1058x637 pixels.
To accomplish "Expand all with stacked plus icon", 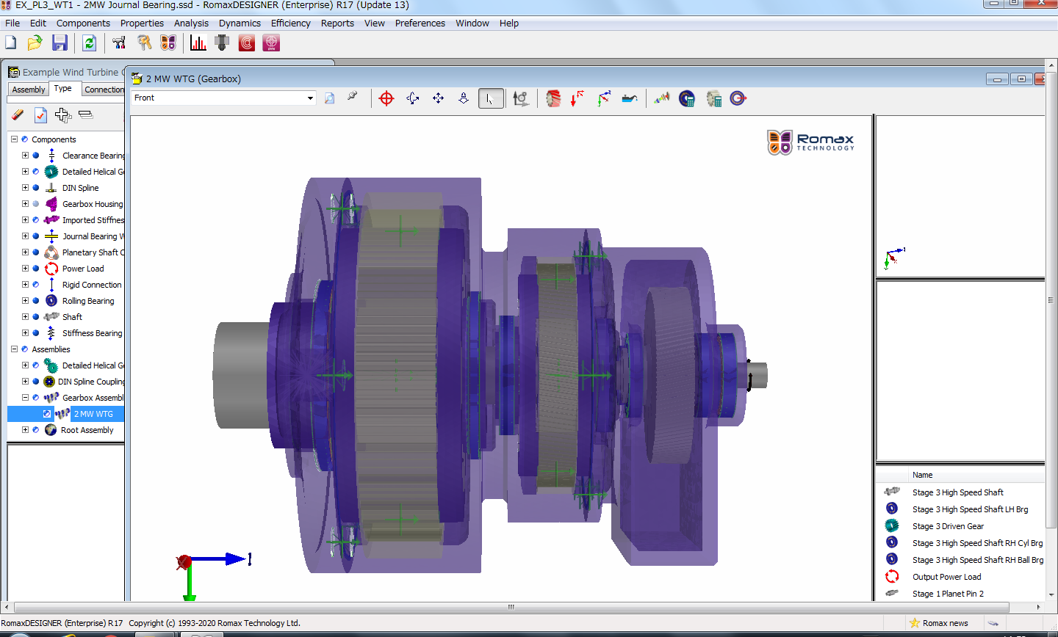I will (x=63, y=115).
